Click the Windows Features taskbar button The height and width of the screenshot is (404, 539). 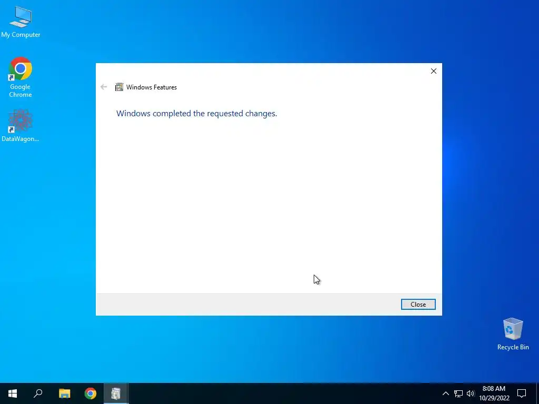pos(116,393)
